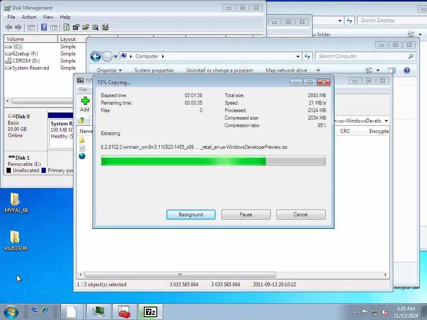The height and width of the screenshot is (320, 427).
Task: Click the up-folder icon in 7-Zip address bar
Action: pyautogui.click(x=81, y=120)
